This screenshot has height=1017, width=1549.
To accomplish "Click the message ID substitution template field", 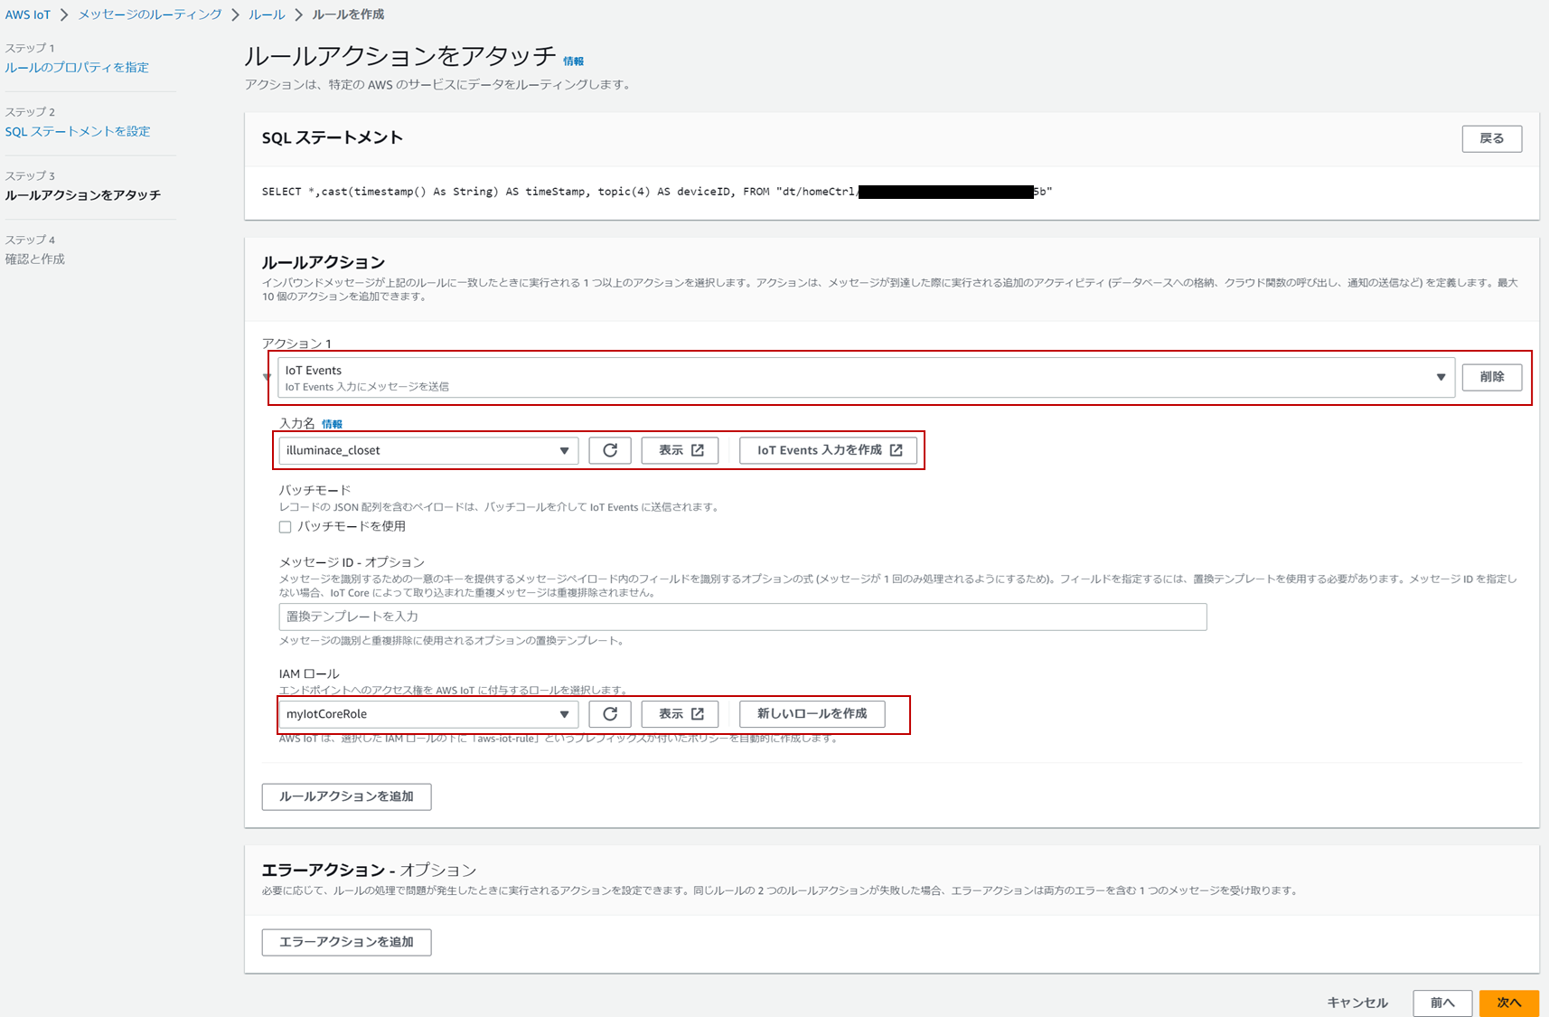I will point(743,617).
